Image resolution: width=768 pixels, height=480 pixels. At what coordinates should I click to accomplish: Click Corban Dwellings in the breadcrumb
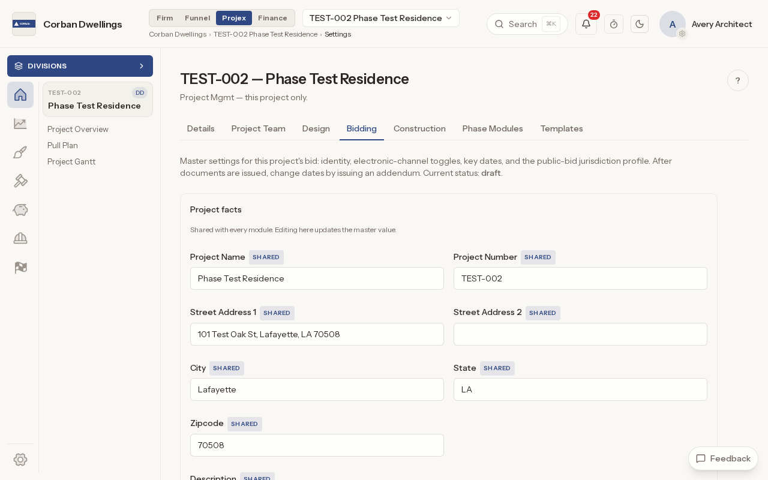pyautogui.click(x=178, y=34)
